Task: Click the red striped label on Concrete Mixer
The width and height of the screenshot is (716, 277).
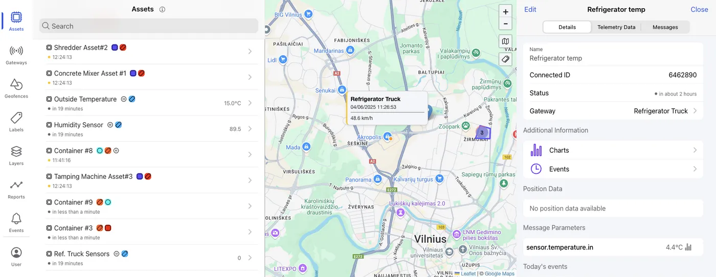Action: (x=142, y=74)
